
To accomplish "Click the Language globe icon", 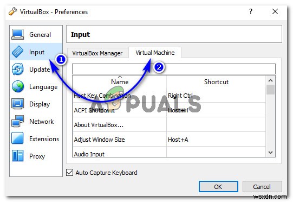I will tap(17, 86).
